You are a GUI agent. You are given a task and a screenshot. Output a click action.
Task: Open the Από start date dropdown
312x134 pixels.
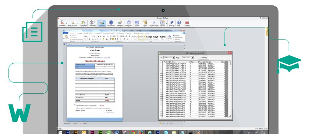pyautogui.click(x=173, y=57)
